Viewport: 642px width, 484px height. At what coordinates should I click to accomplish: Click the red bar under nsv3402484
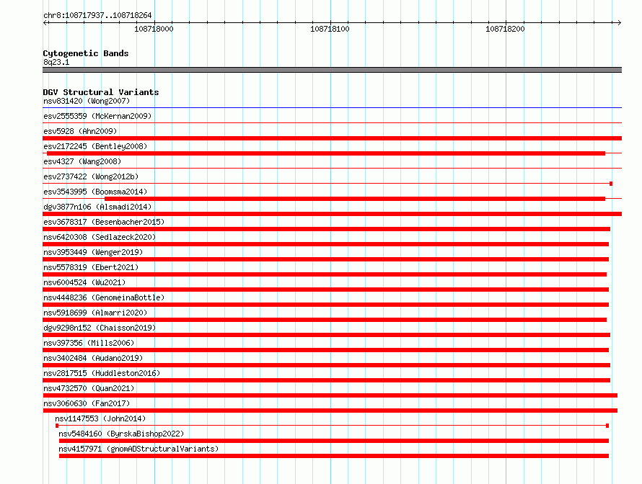(326, 365)
